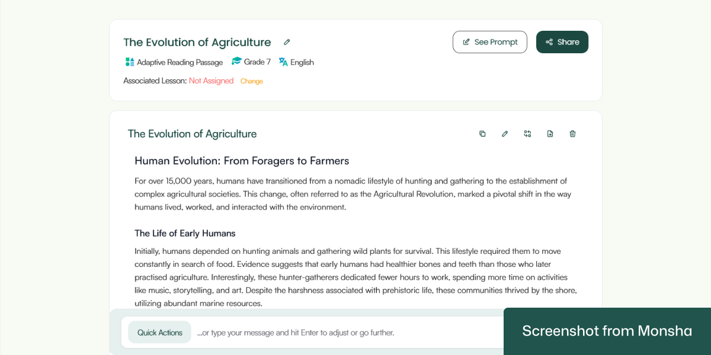
Task: Open the Quick Actions menu
Action: coord(160,333)
